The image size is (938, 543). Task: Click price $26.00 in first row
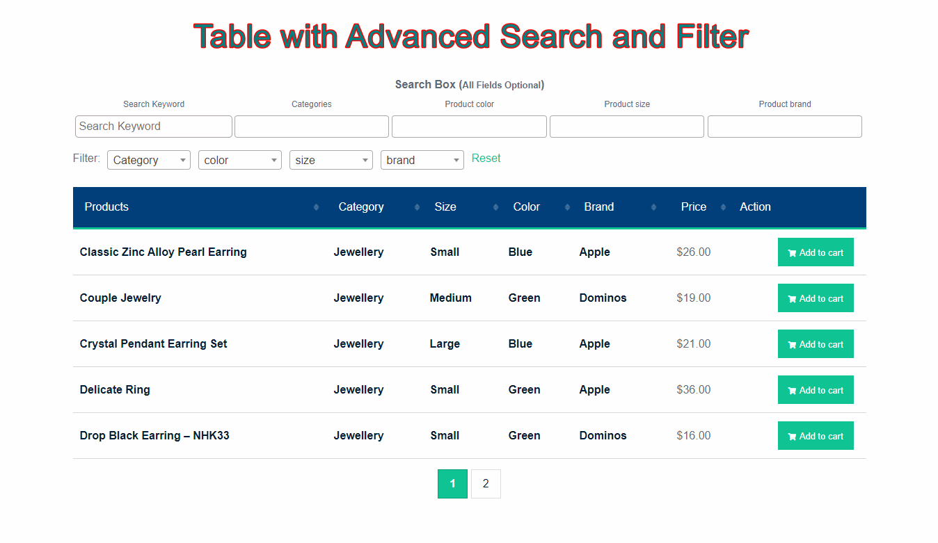click(694, 252)
